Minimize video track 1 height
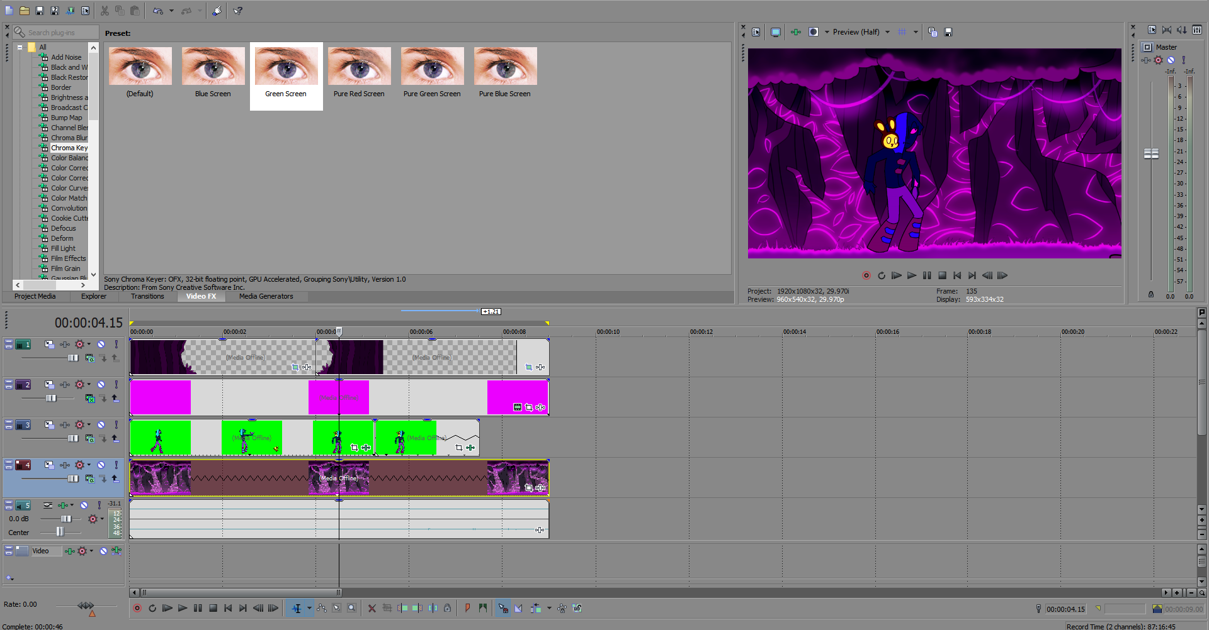The width and height of the screenshot is (1209, 630). 9,343
